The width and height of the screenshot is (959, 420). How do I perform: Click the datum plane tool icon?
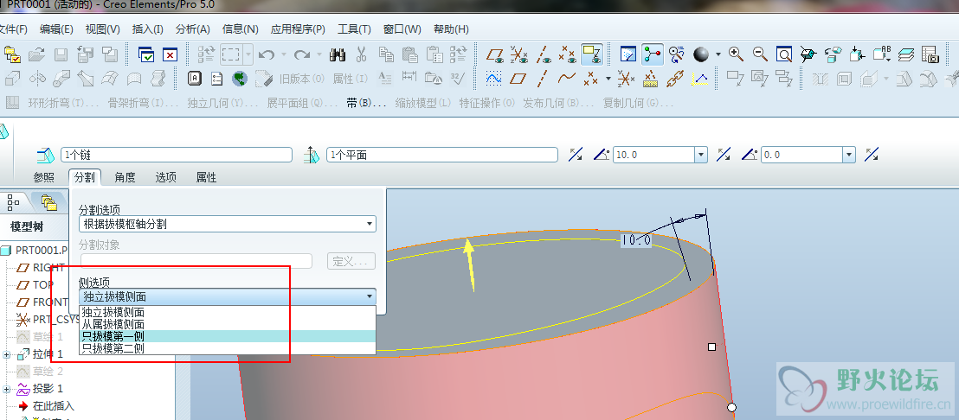tap(518, 78)
